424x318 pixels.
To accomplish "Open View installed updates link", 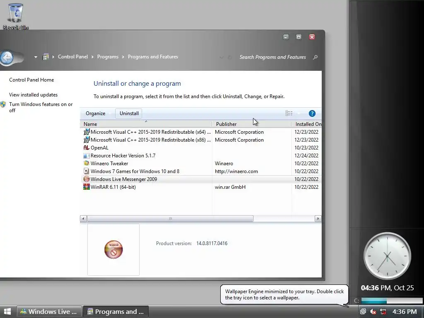I will (33, 95).
